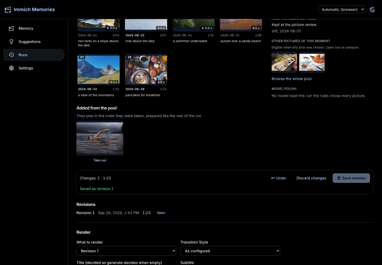Click the Immich Memories logo icon

(x=8, y=10)
